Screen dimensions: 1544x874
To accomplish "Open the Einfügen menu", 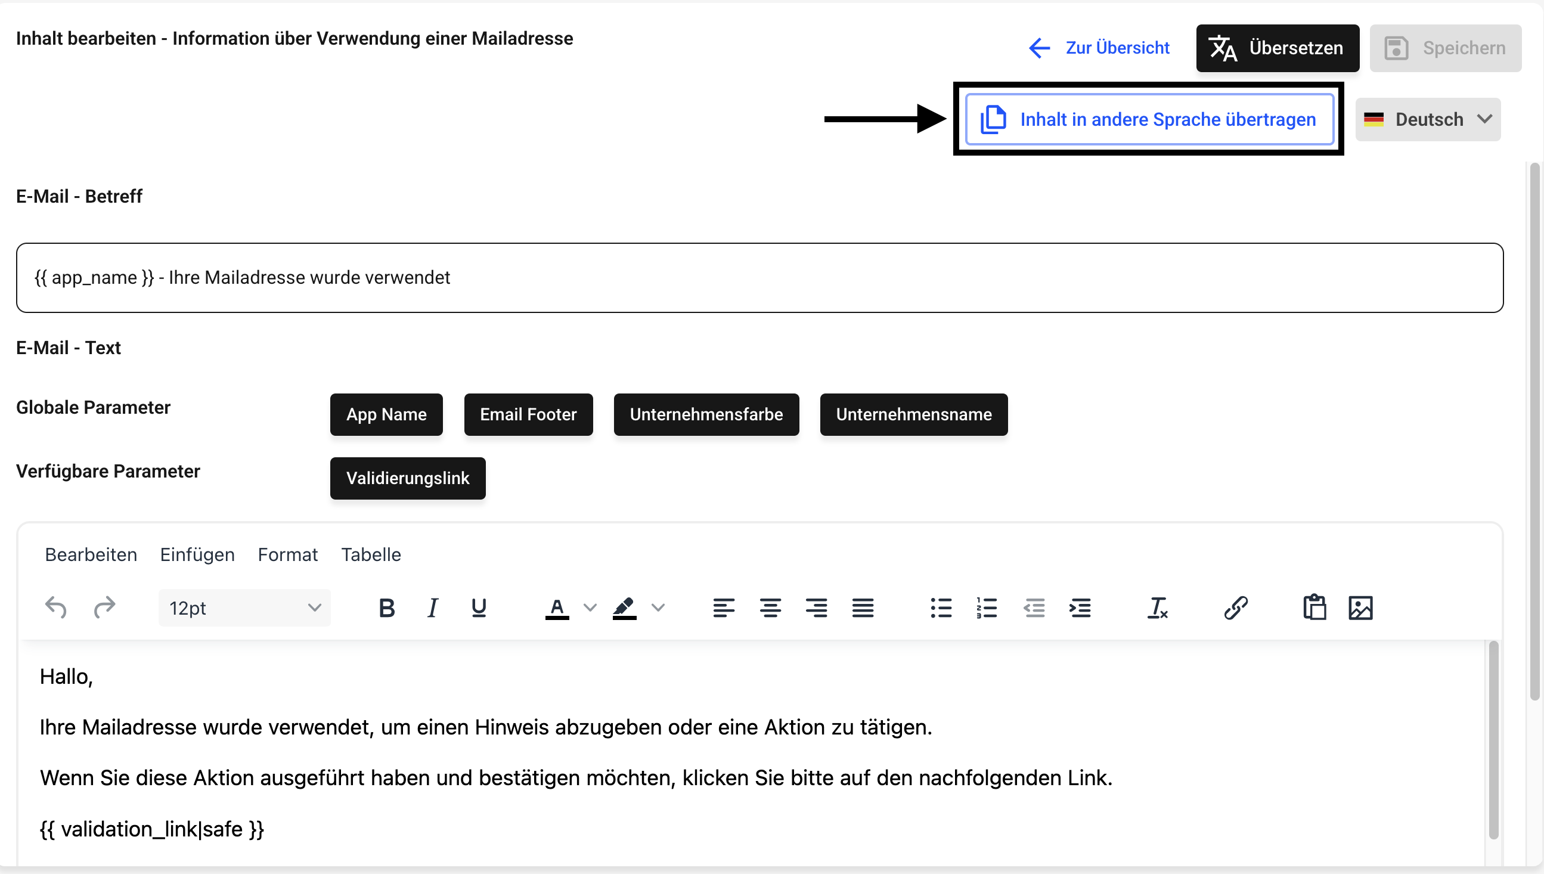I will click(x=197, y=554).
